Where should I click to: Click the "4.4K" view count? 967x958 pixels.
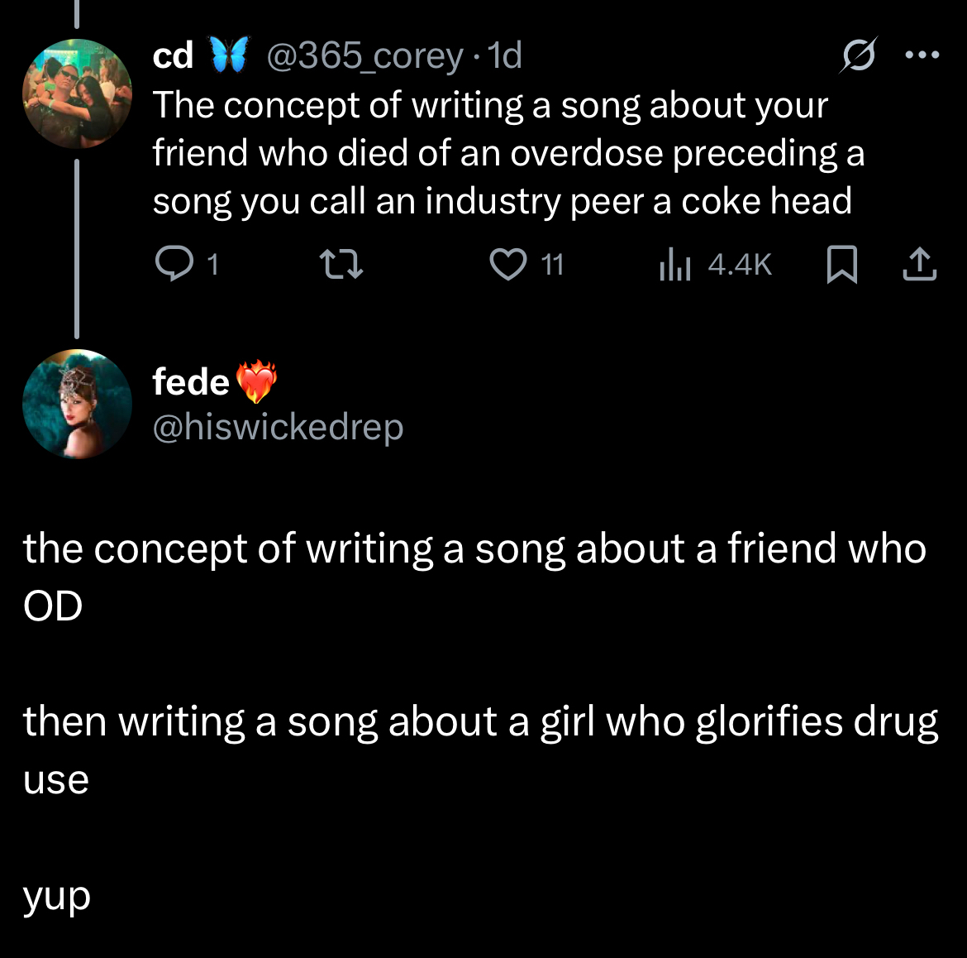[740, 265]
